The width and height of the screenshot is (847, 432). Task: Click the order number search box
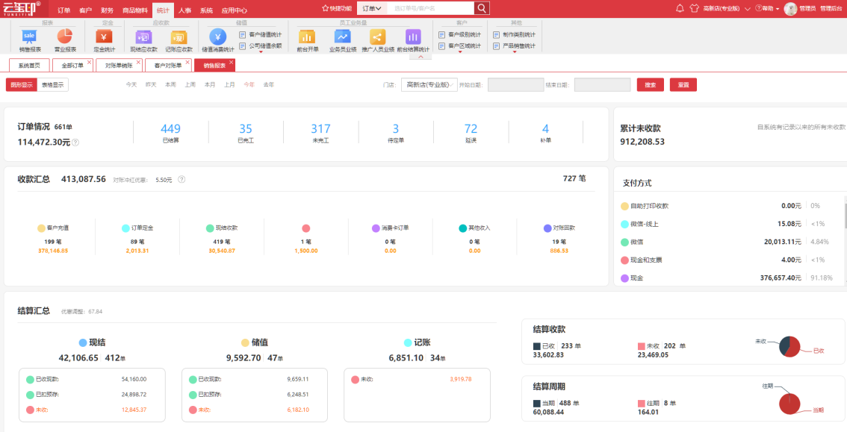(x=430, y=8)
